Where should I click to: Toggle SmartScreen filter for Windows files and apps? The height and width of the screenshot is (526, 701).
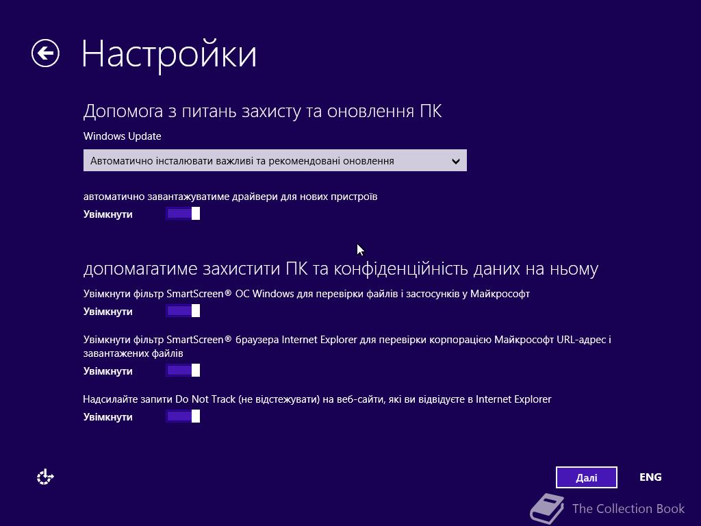coord(183,311)
